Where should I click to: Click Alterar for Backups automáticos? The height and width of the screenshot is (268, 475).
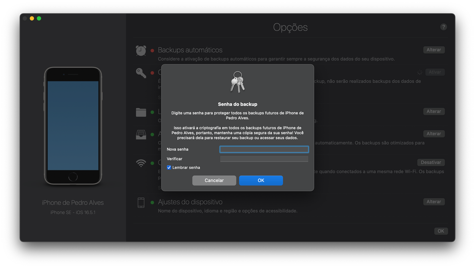point(434,50)
